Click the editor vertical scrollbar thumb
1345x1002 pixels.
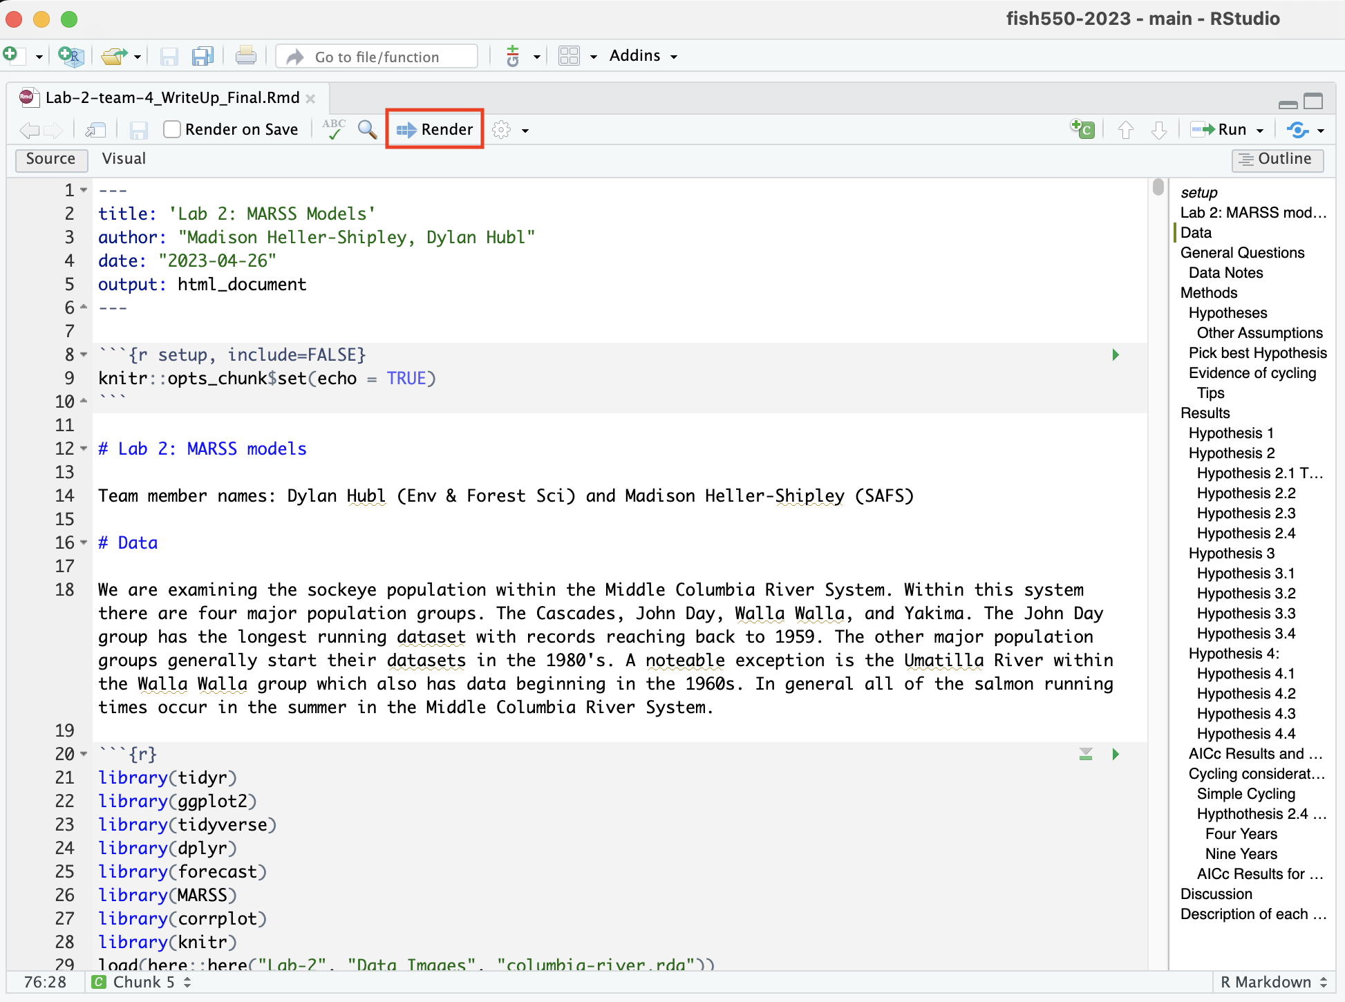(x=1158, y=187)
